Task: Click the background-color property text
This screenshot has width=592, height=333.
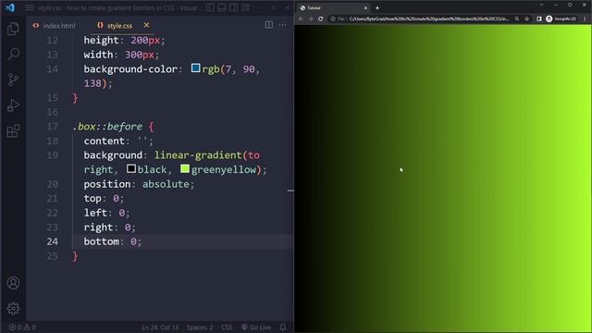Action: (130, 69)
